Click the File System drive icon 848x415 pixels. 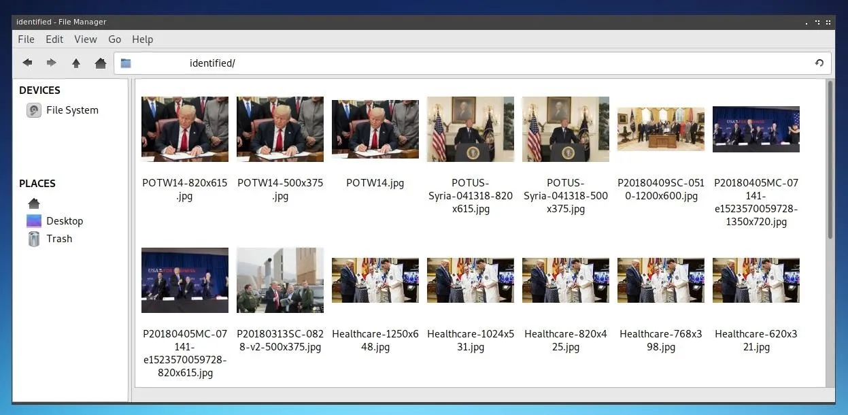pos(34,110)
